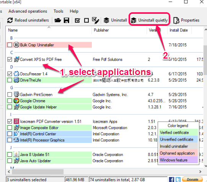
Task: Click the vertical scrollbar down arrow
Action: pos(205,166)
